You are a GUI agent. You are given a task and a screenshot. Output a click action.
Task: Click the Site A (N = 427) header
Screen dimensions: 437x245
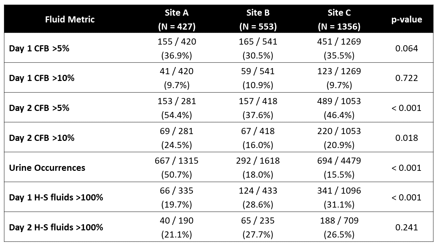(x=177, y=19)
